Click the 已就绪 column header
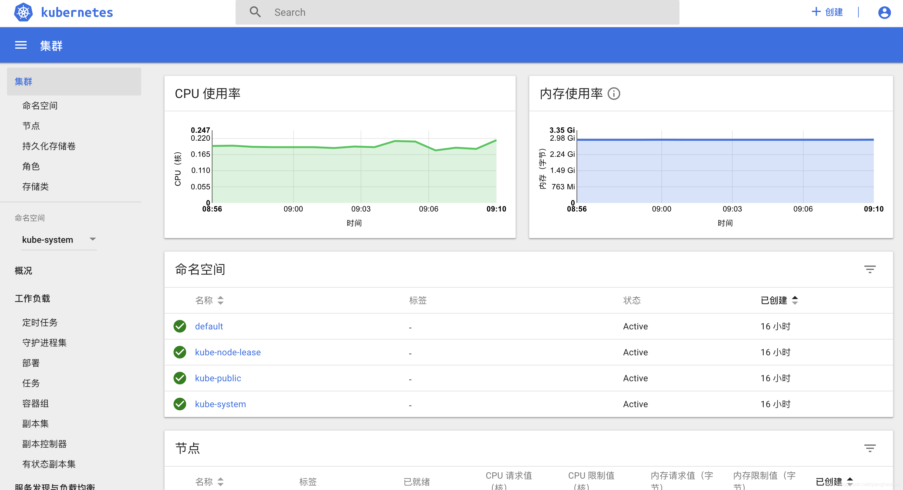This screenshot has width=903, height=490. click(x=417, y=481)
